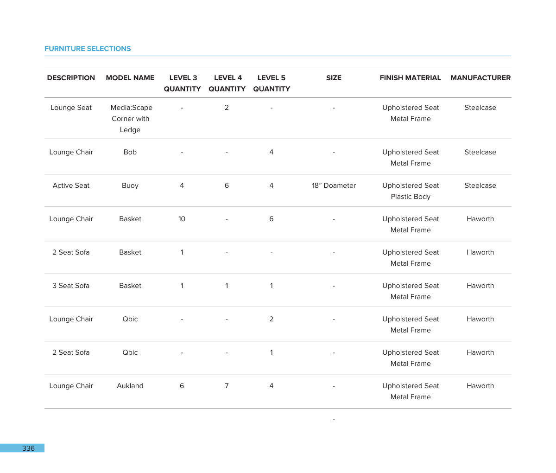
Task: Click Level 5 quantity 2 for Qbic chair
Action: [x=272, y=319]
